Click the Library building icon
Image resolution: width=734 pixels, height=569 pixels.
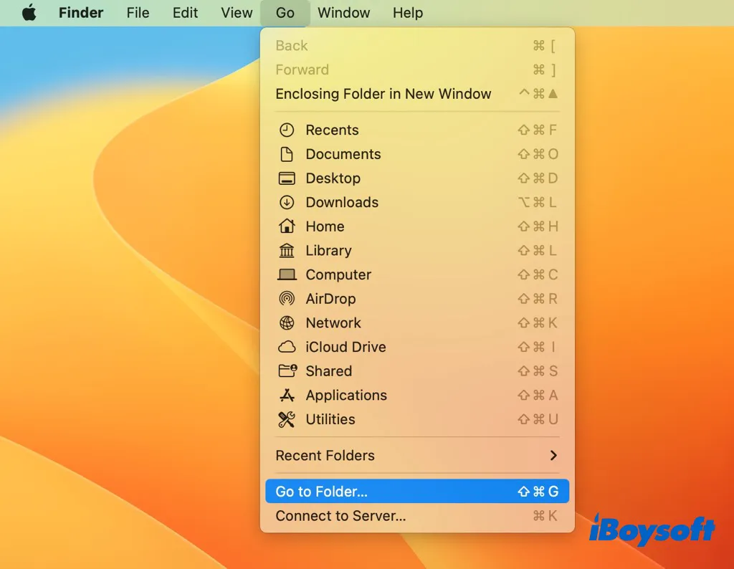[x=287, y=251]
